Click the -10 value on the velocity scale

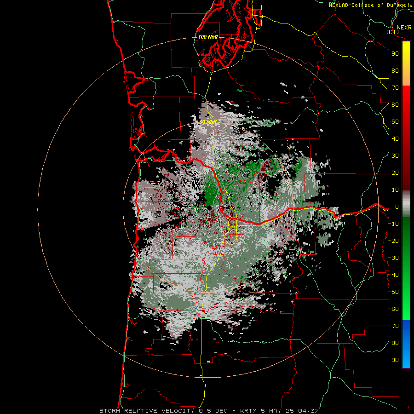point(393,224)
